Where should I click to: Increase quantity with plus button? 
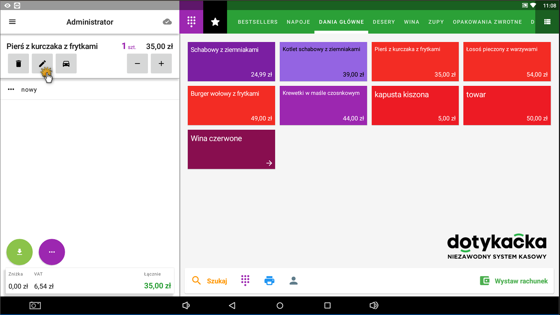pos(161,64)
